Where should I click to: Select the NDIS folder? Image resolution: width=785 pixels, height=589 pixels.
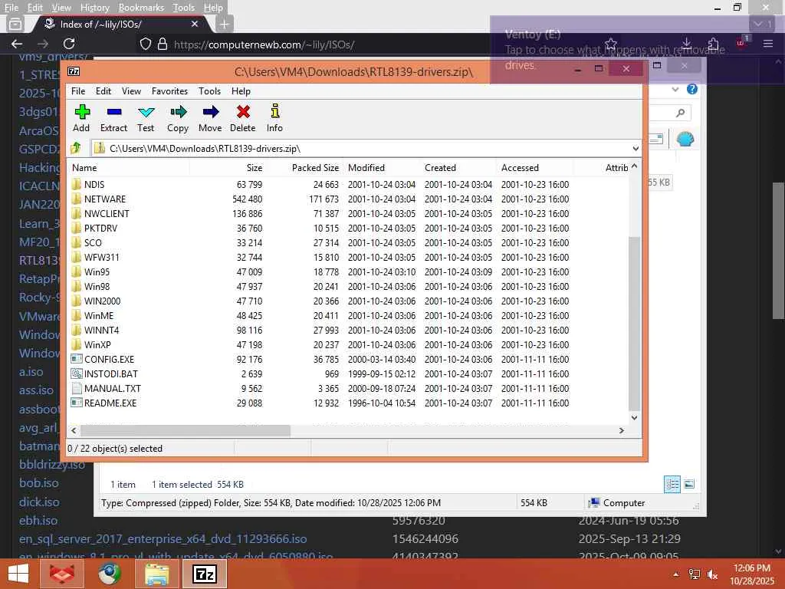click(94, 184)
